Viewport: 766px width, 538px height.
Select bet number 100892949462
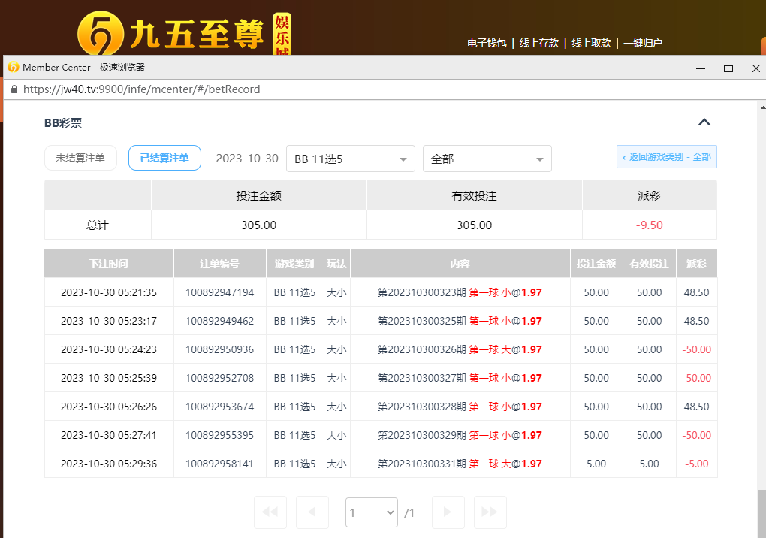[x=220, y=321]
